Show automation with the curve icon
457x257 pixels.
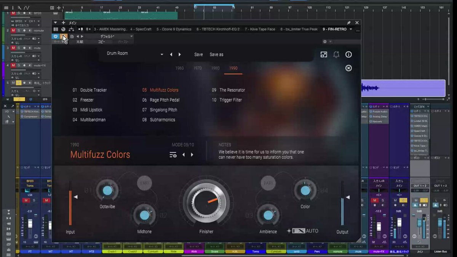tap(26, 8)
